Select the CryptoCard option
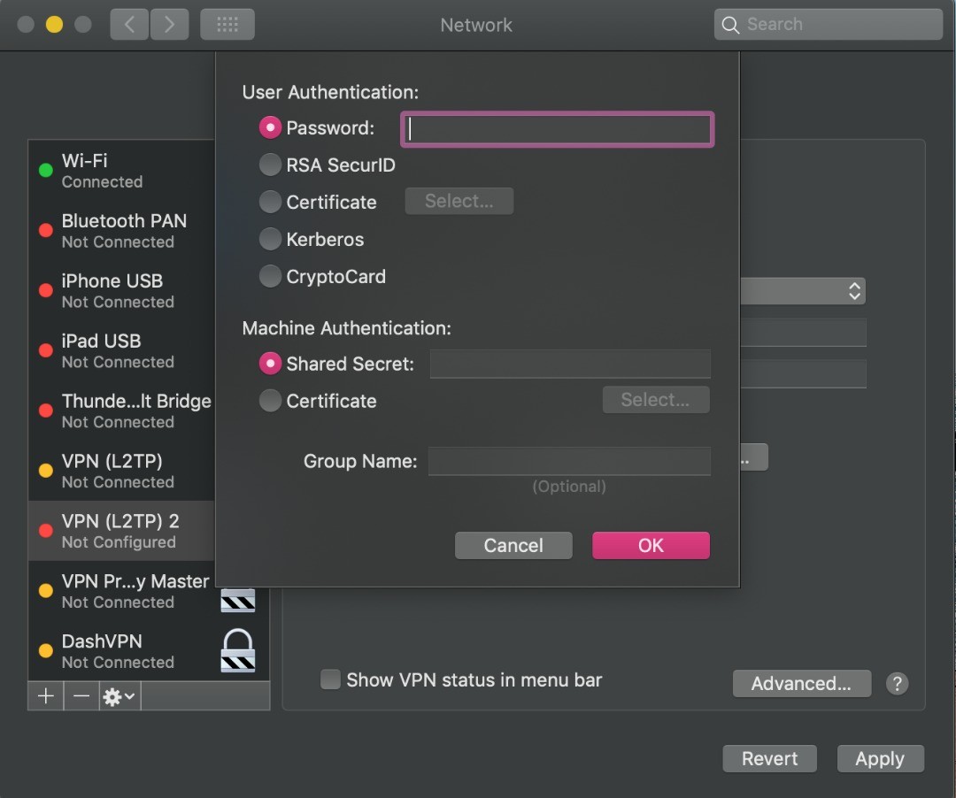This screenshot has width=956, height=798. (270, 277)
